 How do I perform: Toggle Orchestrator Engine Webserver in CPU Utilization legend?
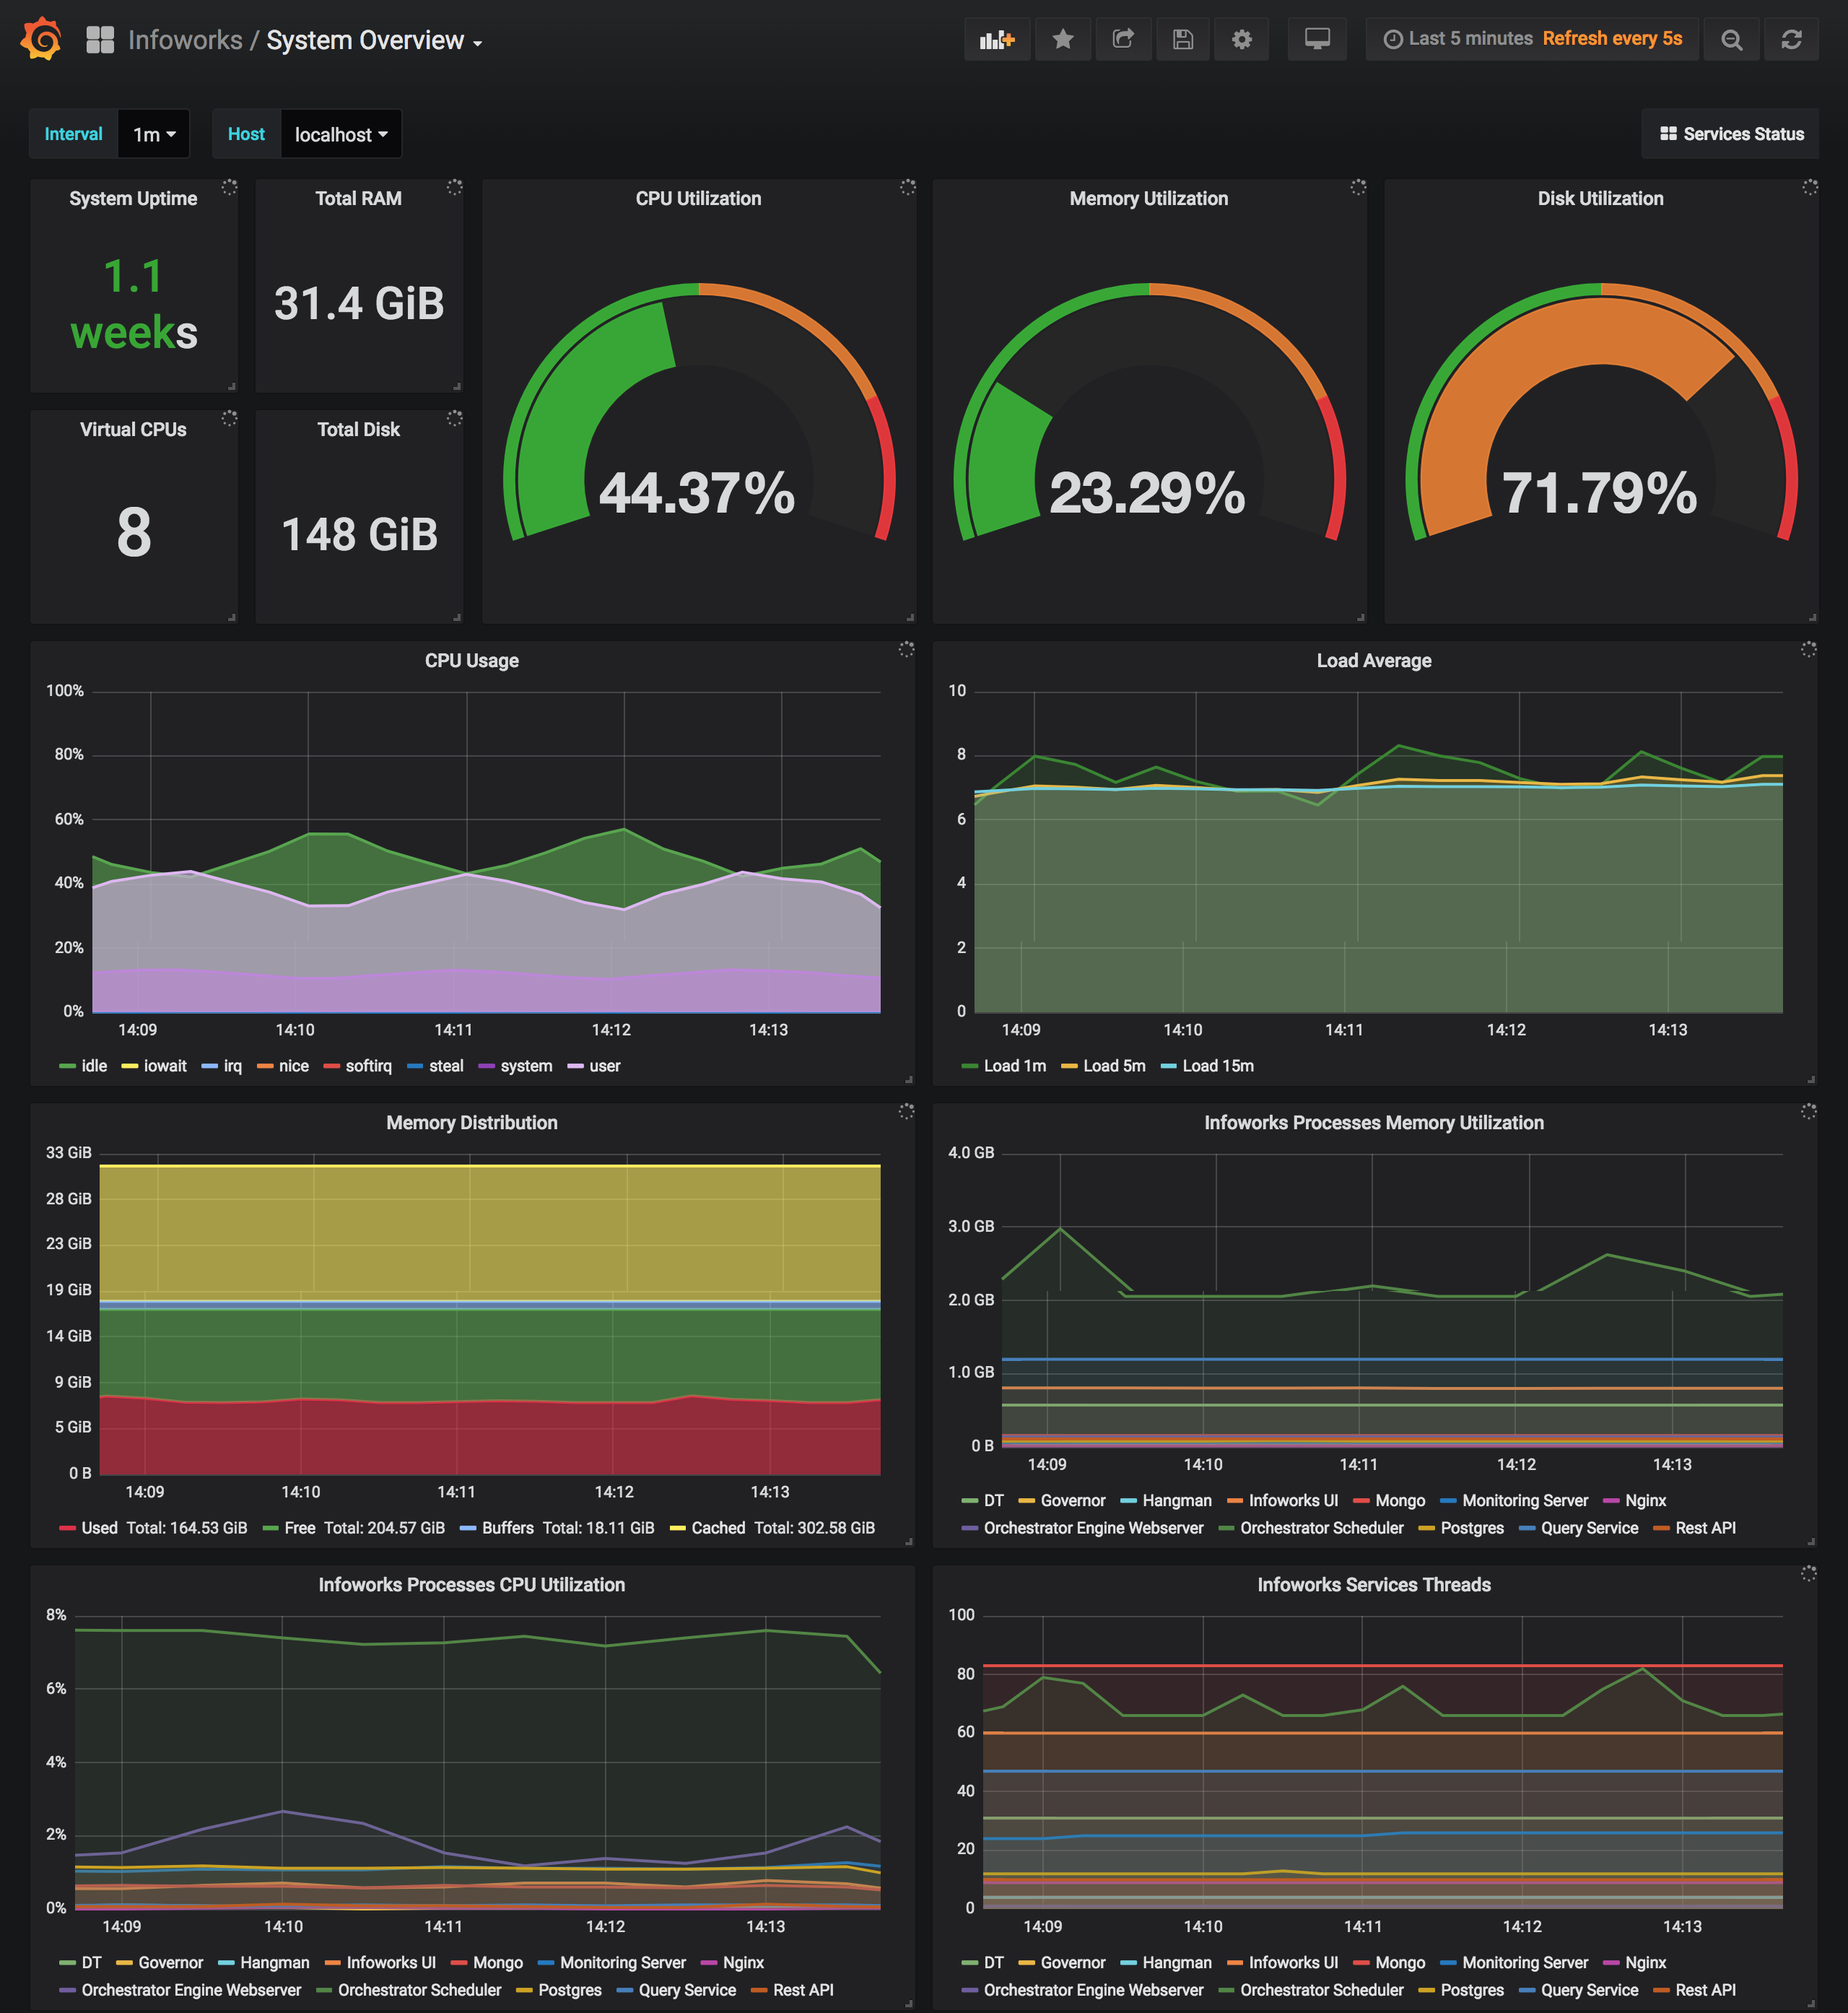tap(191, 1991)
